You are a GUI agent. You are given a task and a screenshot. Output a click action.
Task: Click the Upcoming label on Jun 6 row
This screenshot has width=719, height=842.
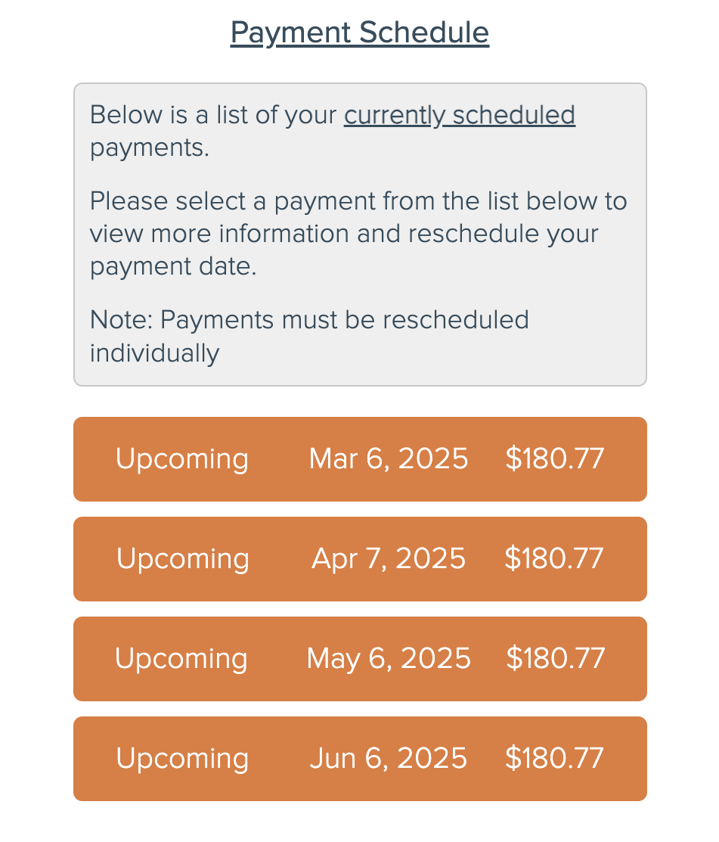pos(182,760)
